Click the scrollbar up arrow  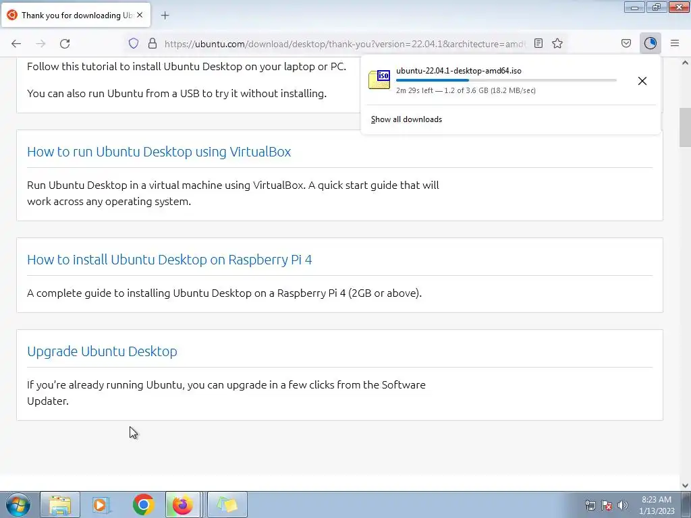pos(685,63)
